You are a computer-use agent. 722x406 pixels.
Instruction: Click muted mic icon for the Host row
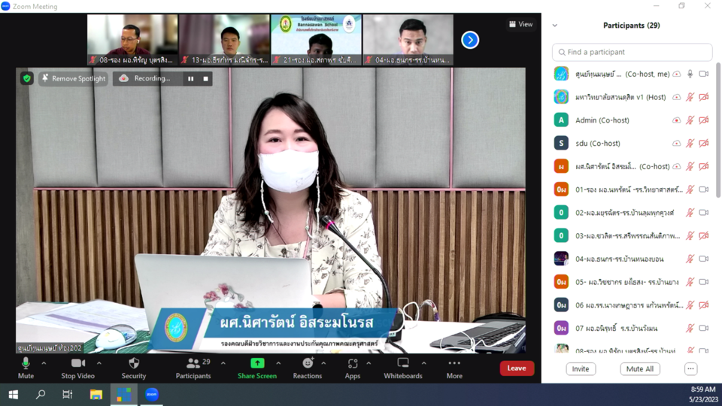690,97
